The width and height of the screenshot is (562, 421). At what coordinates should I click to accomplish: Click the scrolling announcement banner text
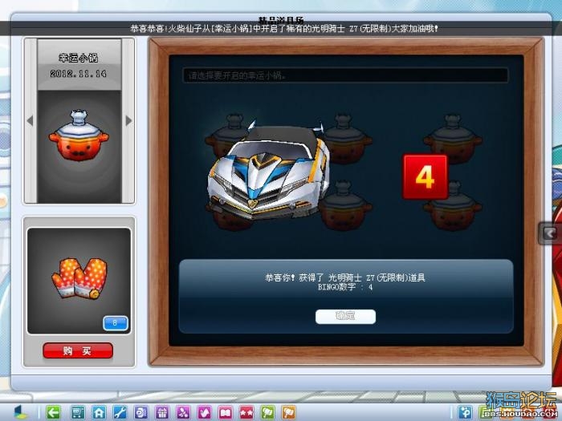[x=284, y=29]
